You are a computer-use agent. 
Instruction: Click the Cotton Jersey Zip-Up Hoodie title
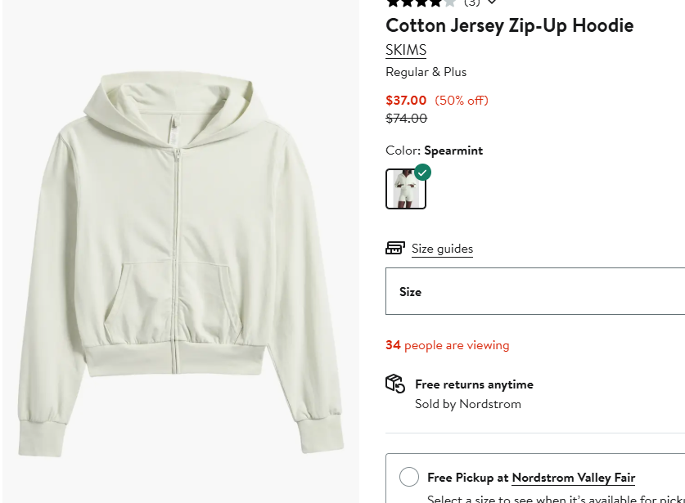(509, 25)
